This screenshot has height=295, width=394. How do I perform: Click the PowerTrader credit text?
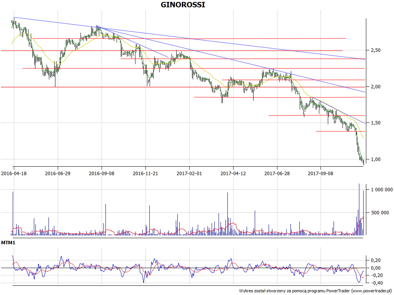click(316, 291)
